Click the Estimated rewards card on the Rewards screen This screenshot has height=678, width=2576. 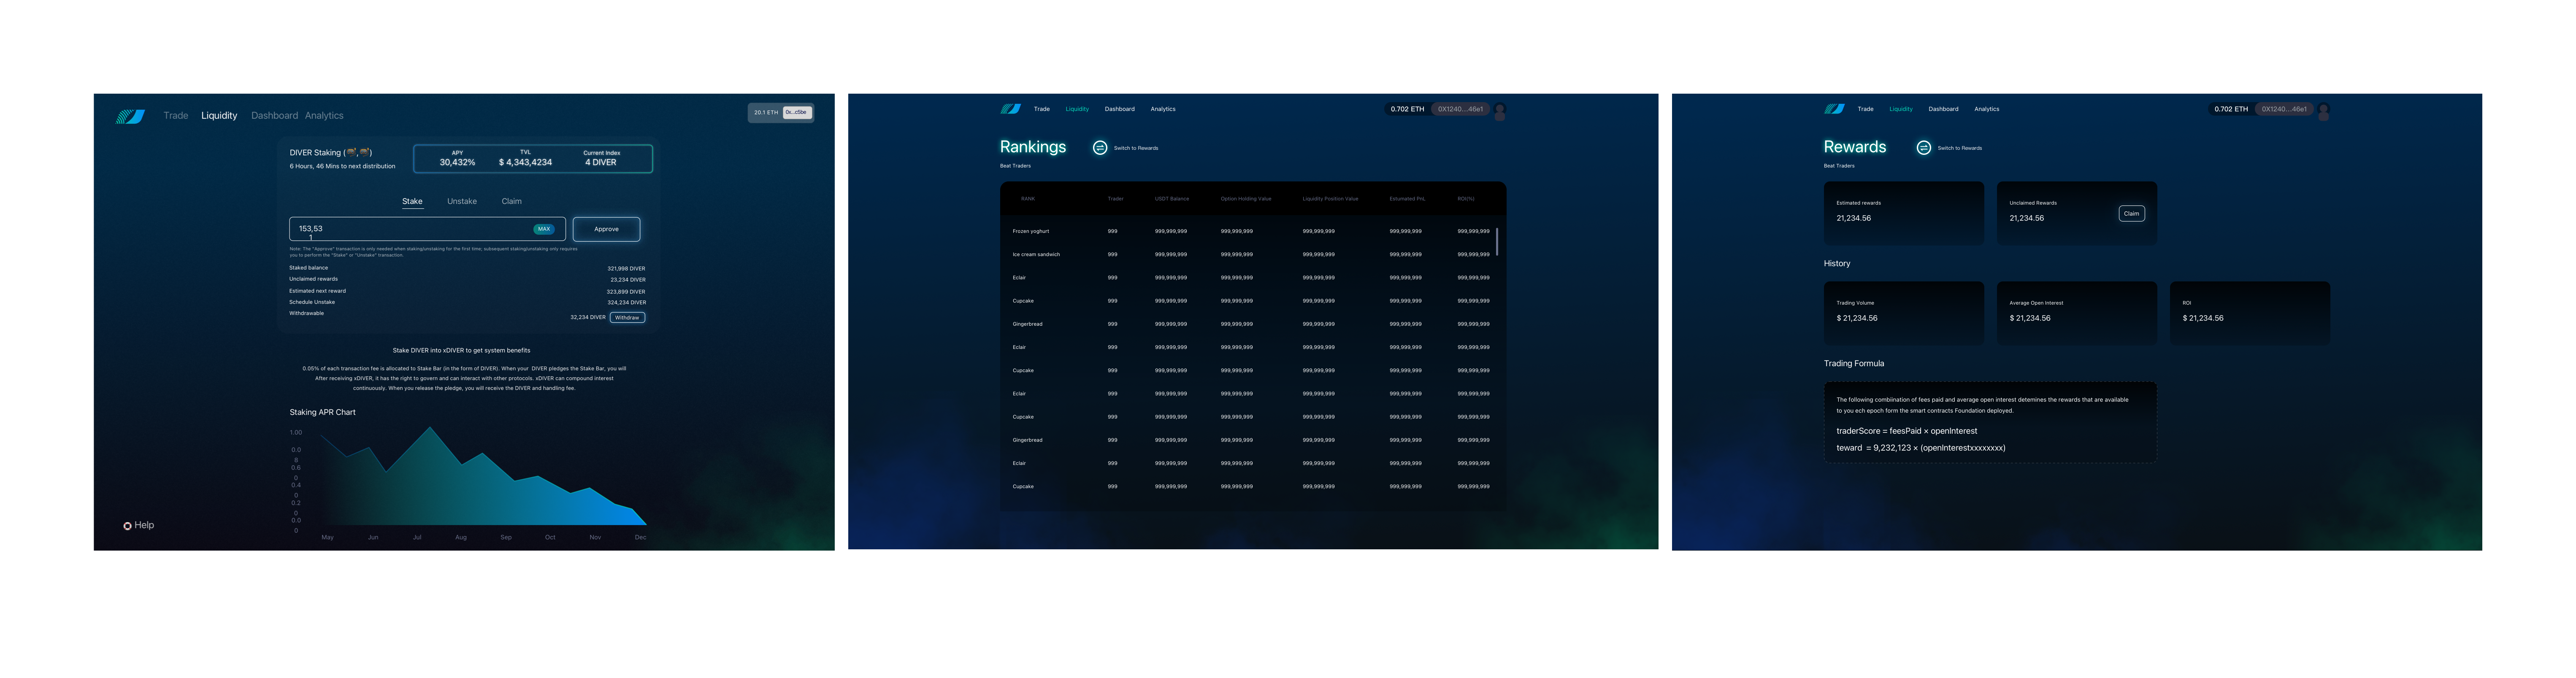point(1904,213)
